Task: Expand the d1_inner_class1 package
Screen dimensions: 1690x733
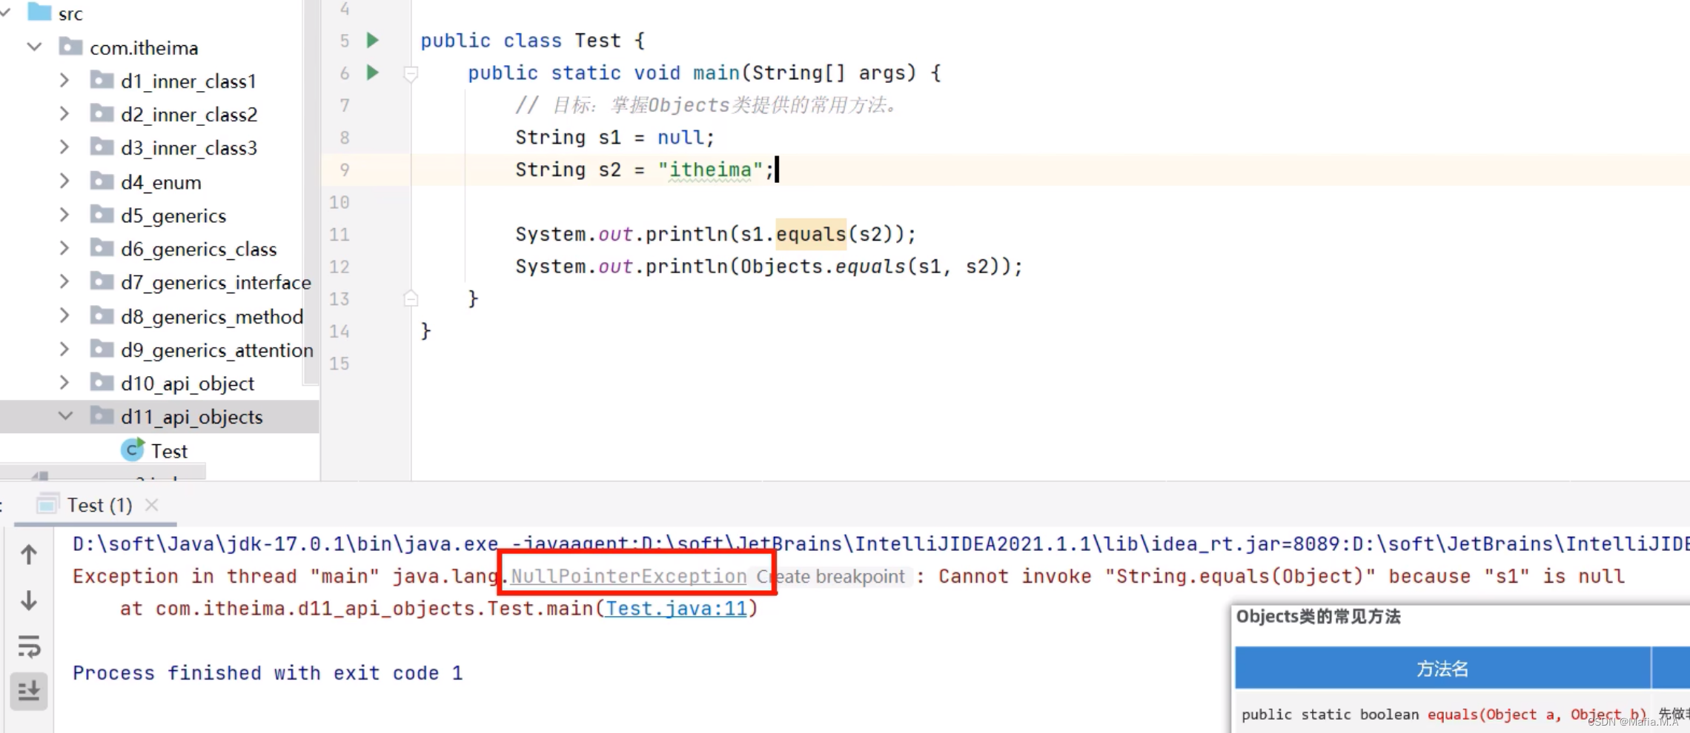Action: [x=64, y=81]
